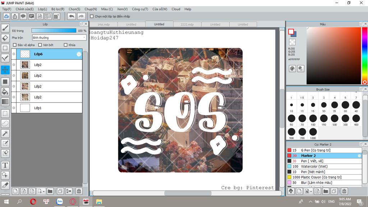Image resolution: width=368 pixels, height=207 pixels.
Task: Select the Eraser tool
Action: coord(5,38)
